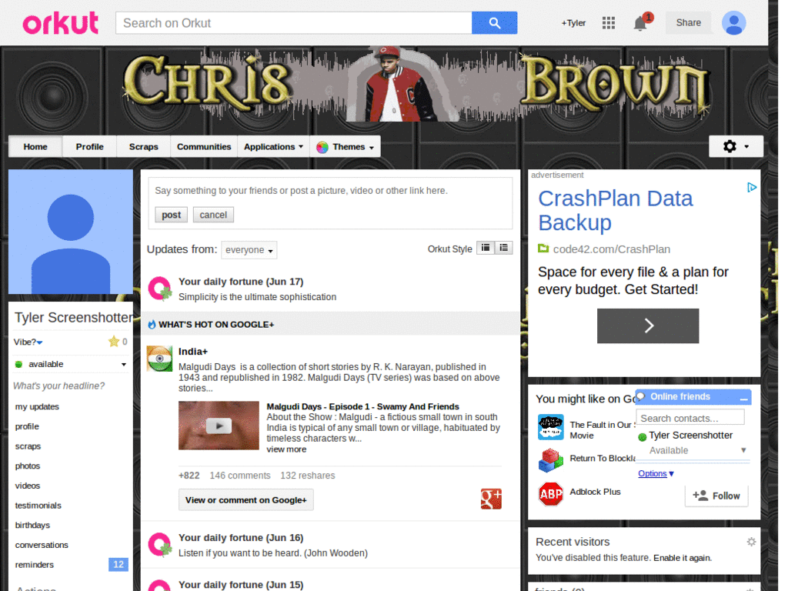Image resolution: width=788 pixels, height=591 pixels.
Task: Click the large profile picture placeholder
Action: (x=70, y=232)
